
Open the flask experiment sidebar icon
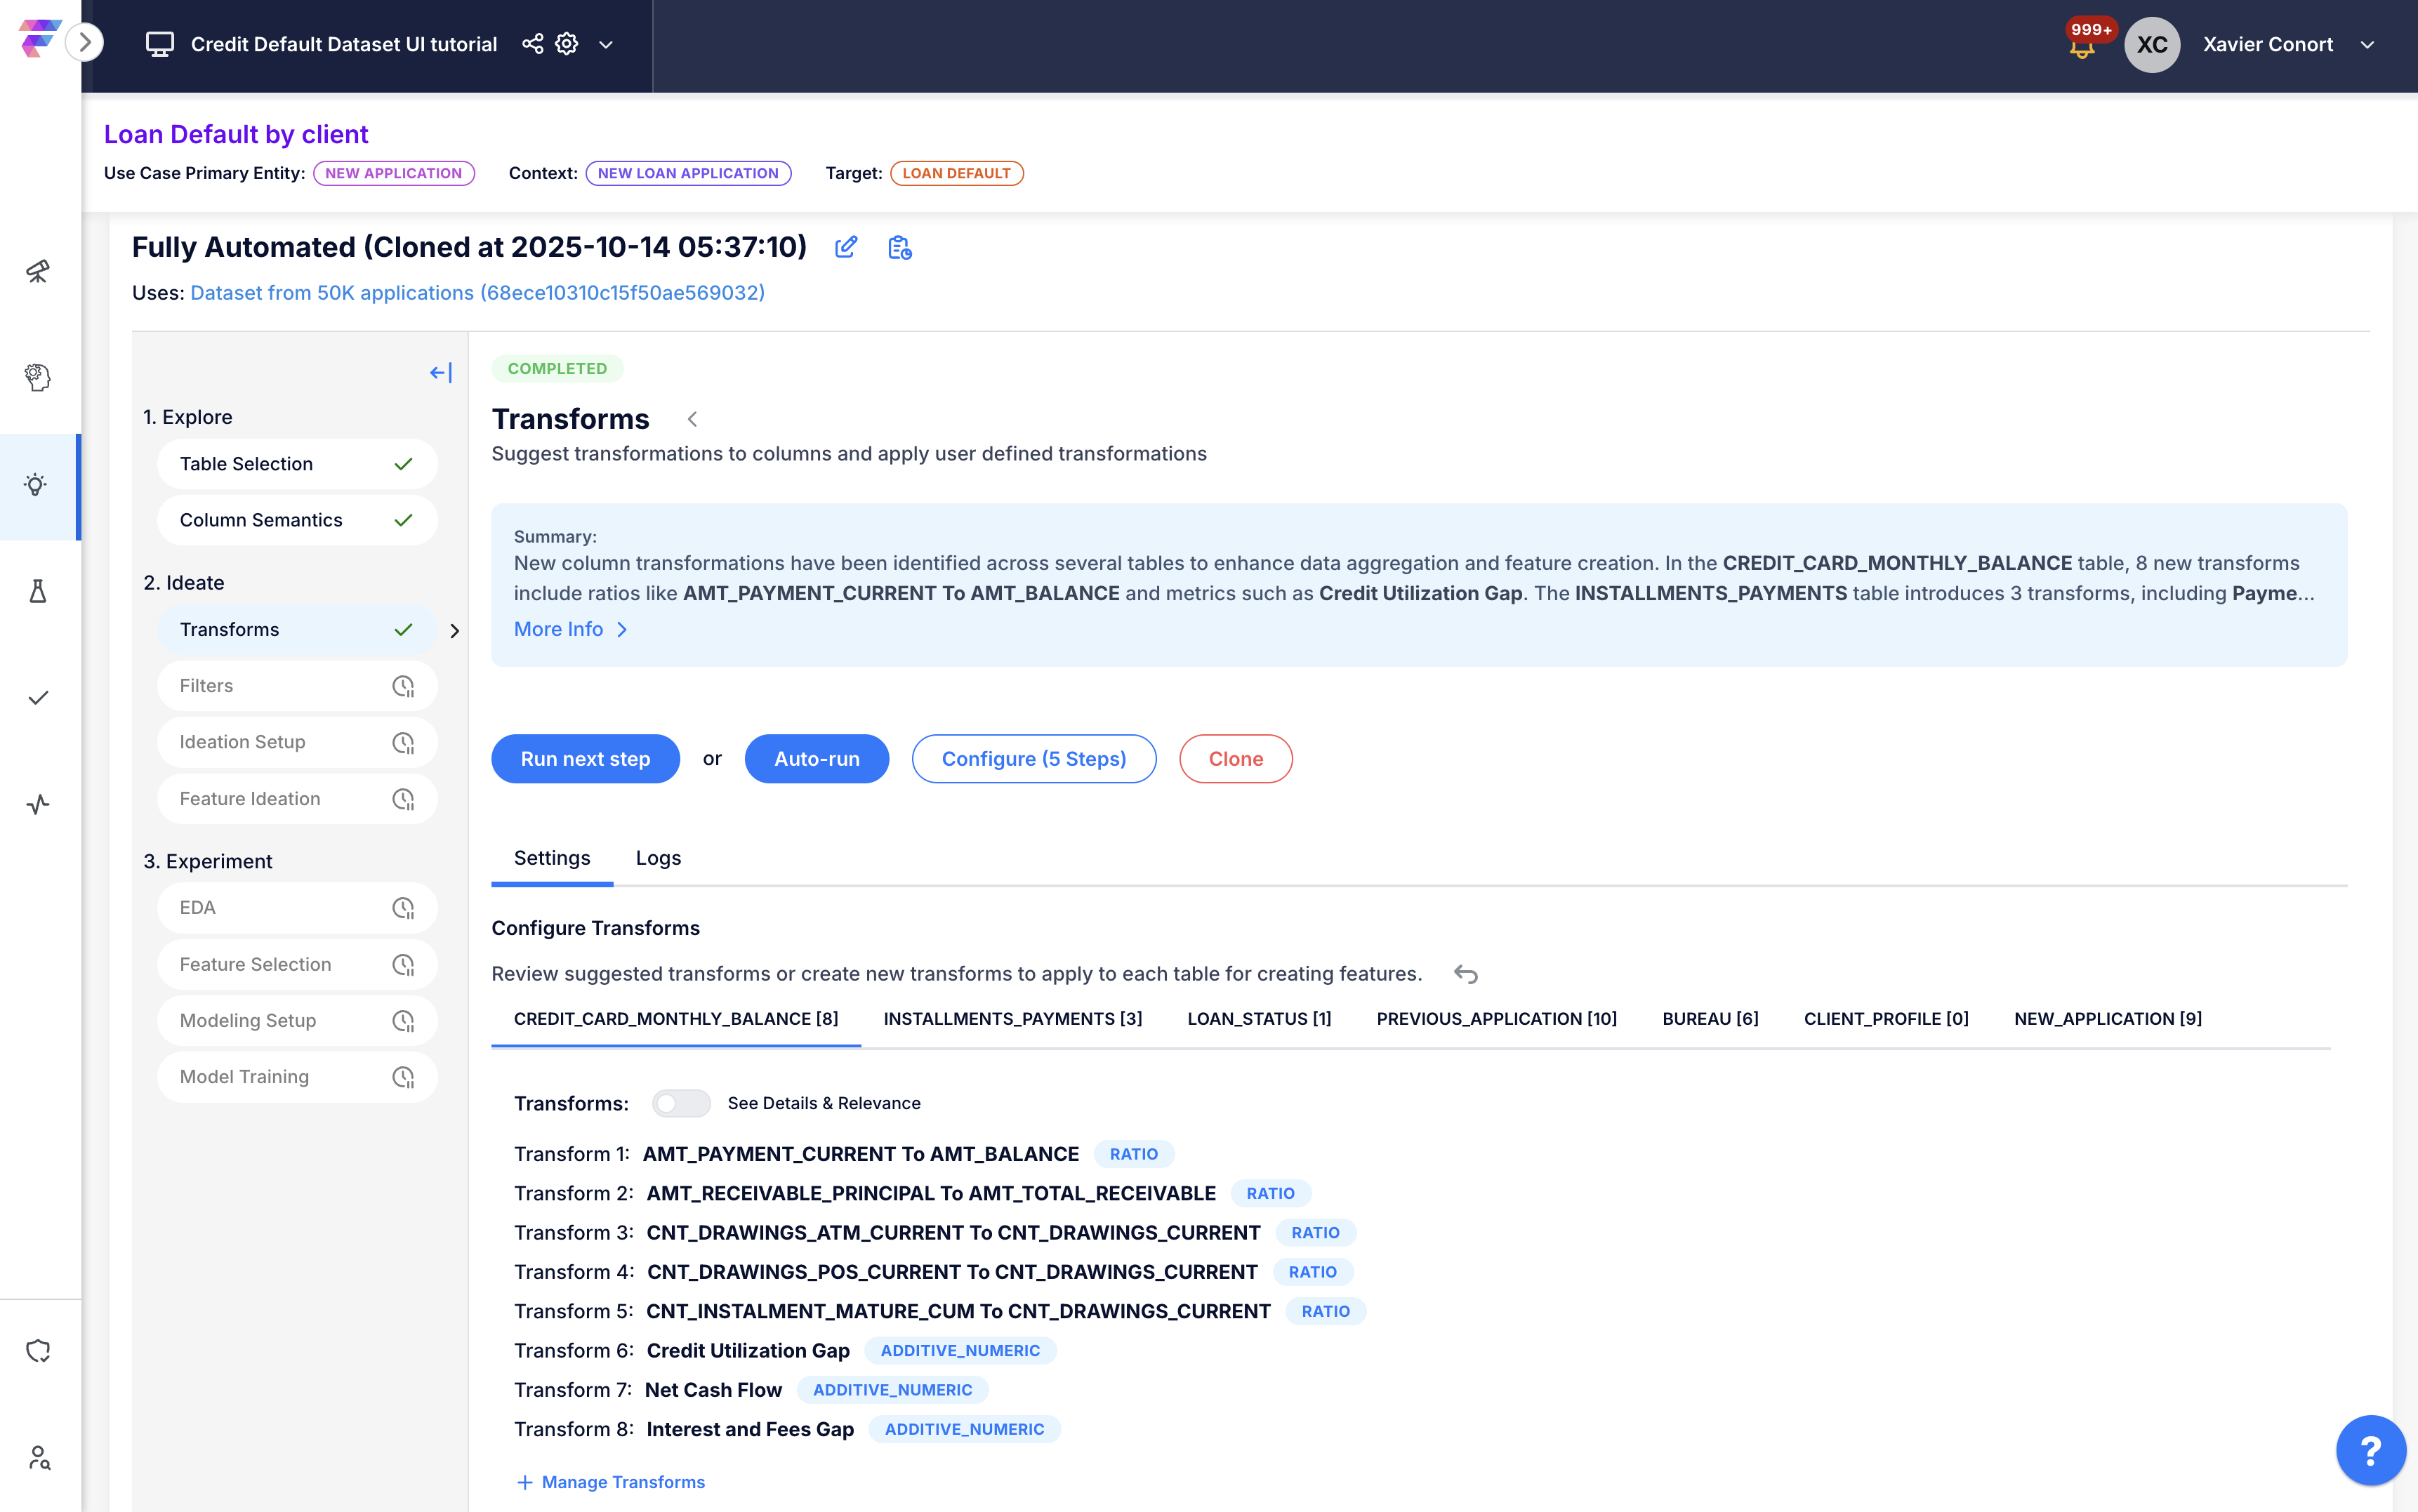click(37, 592)
